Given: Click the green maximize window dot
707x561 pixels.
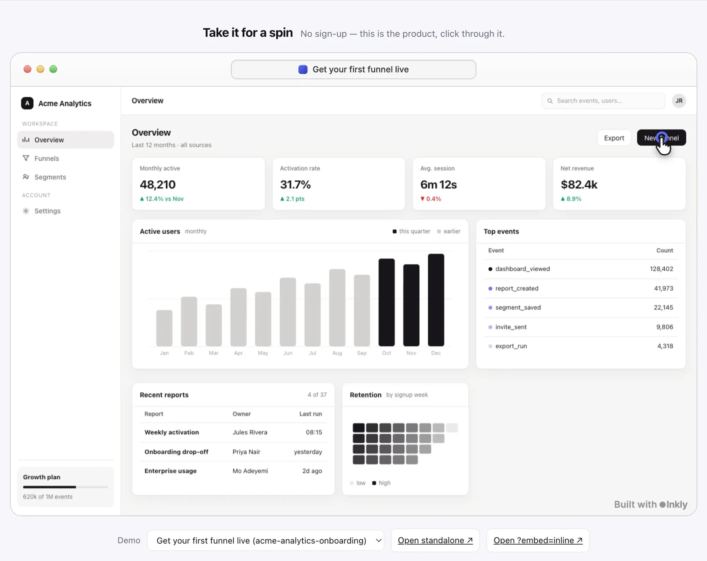Looking at the screenshot, I should [53, 69].
